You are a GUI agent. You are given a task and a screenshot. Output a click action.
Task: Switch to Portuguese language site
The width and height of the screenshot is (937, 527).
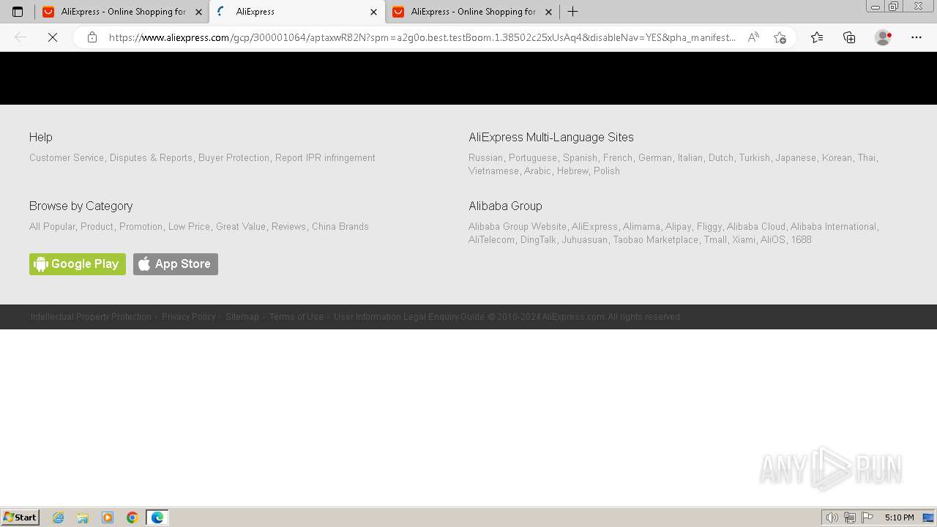click(533, 158)
